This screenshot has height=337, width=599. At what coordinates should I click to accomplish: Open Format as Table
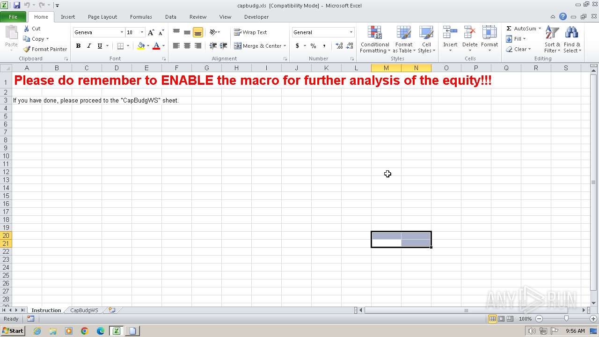(404, 40)
